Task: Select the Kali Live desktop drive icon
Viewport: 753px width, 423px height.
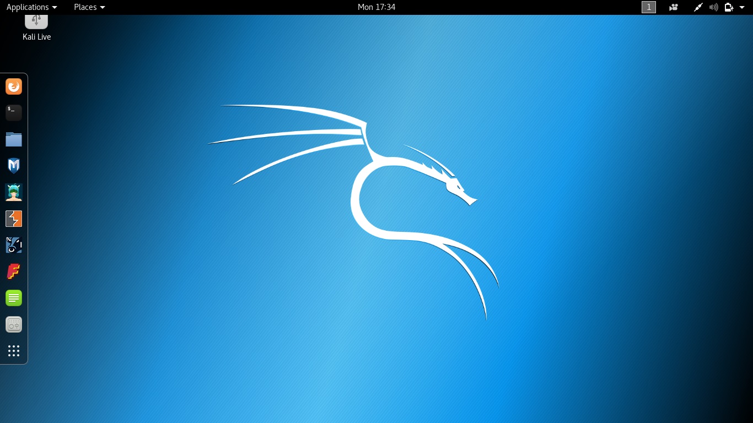Action: tap(36, 21)
